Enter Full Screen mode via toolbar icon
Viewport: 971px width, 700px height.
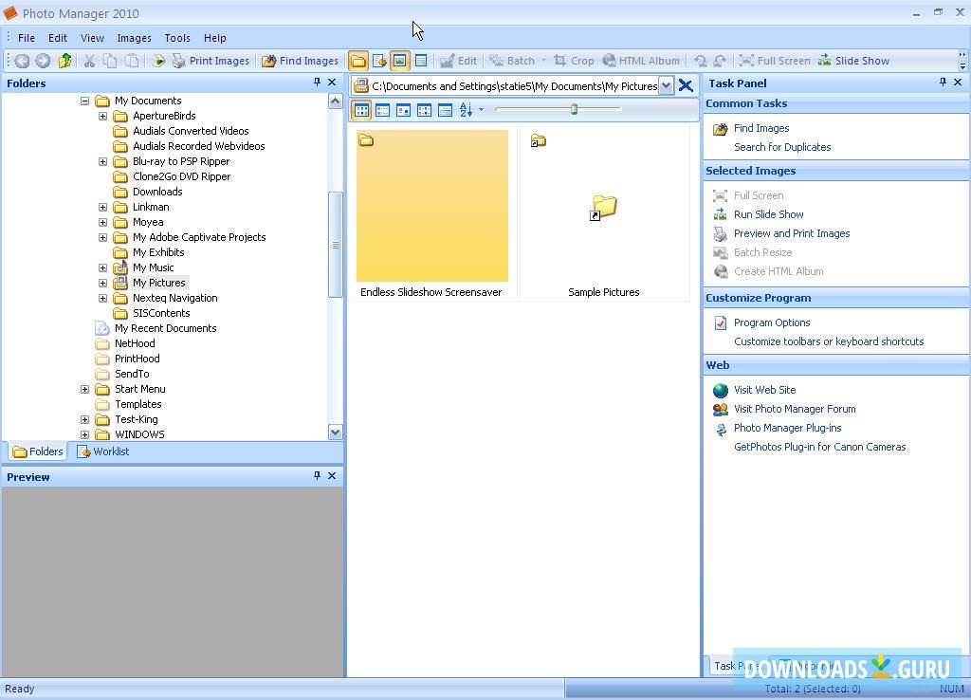(x=775, y=60)
